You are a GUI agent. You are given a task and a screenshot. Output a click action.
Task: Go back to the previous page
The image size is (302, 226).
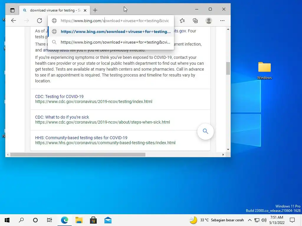[14, 21]
